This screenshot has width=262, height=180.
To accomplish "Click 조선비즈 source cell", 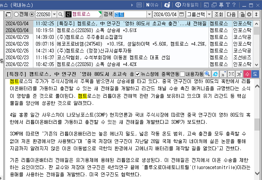I will pyautogui.click(x=242, y=57).
